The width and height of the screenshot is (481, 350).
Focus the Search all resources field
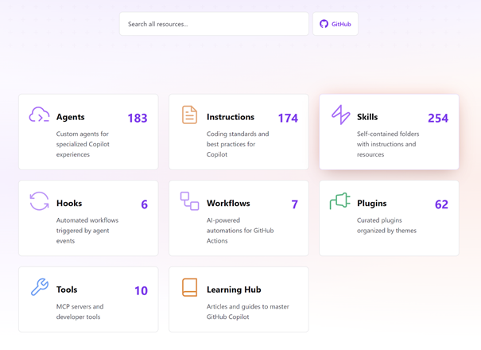(214, 24)
